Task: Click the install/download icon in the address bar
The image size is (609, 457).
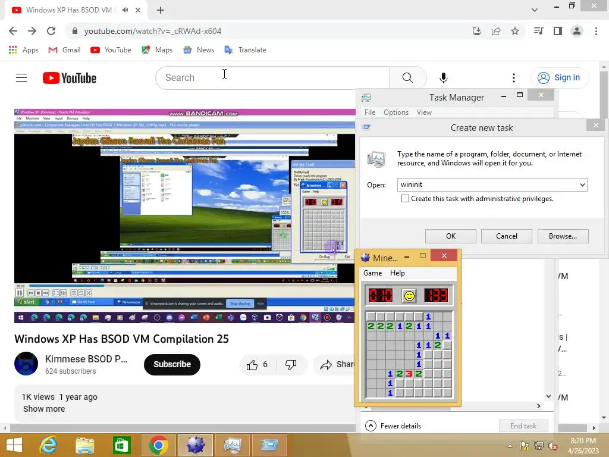Action: pyautogui.click(x=477, y=31)
